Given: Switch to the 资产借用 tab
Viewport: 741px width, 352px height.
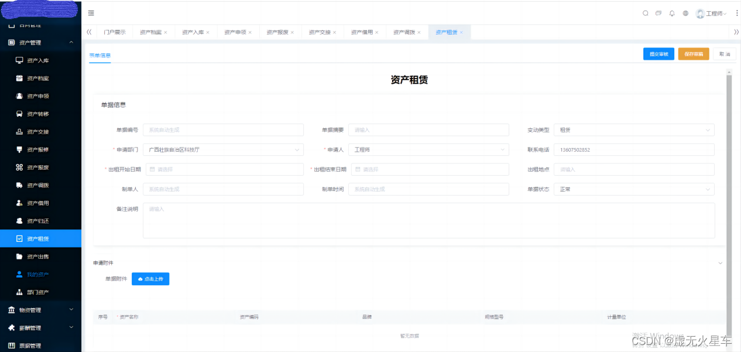Looking at the screenshot, I should [x=362, y=32].
